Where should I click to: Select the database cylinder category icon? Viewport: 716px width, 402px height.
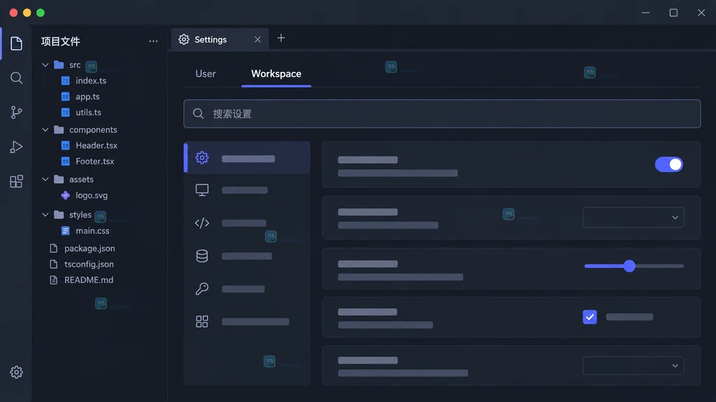202,255
